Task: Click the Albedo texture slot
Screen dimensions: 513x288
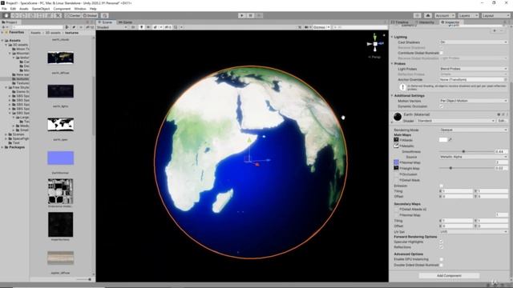Action: [x=396, y=140]
